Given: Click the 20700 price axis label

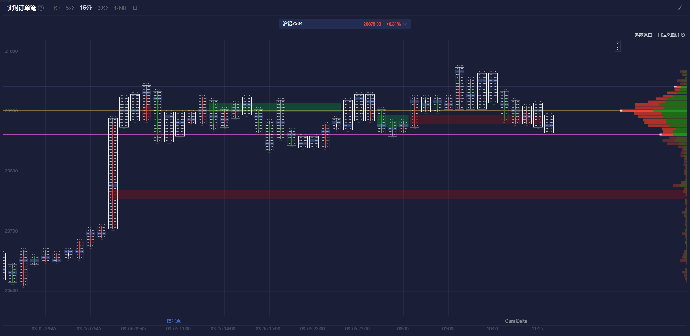Looking at the screenshot, I should [11, 231].
